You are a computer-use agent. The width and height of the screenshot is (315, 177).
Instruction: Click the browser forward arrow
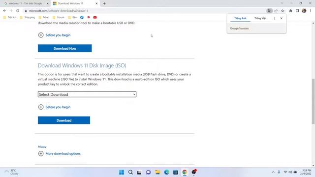click(x=11, y=11)
